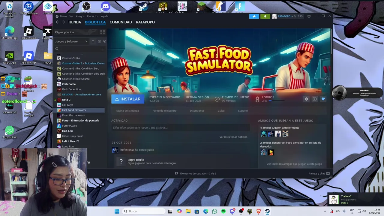Select Furry Puzzle in the library list
This screenshot has height=216, width=384.
click(x=69, y=126)
